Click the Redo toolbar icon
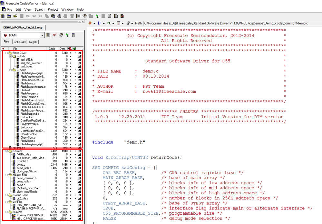 34,16
